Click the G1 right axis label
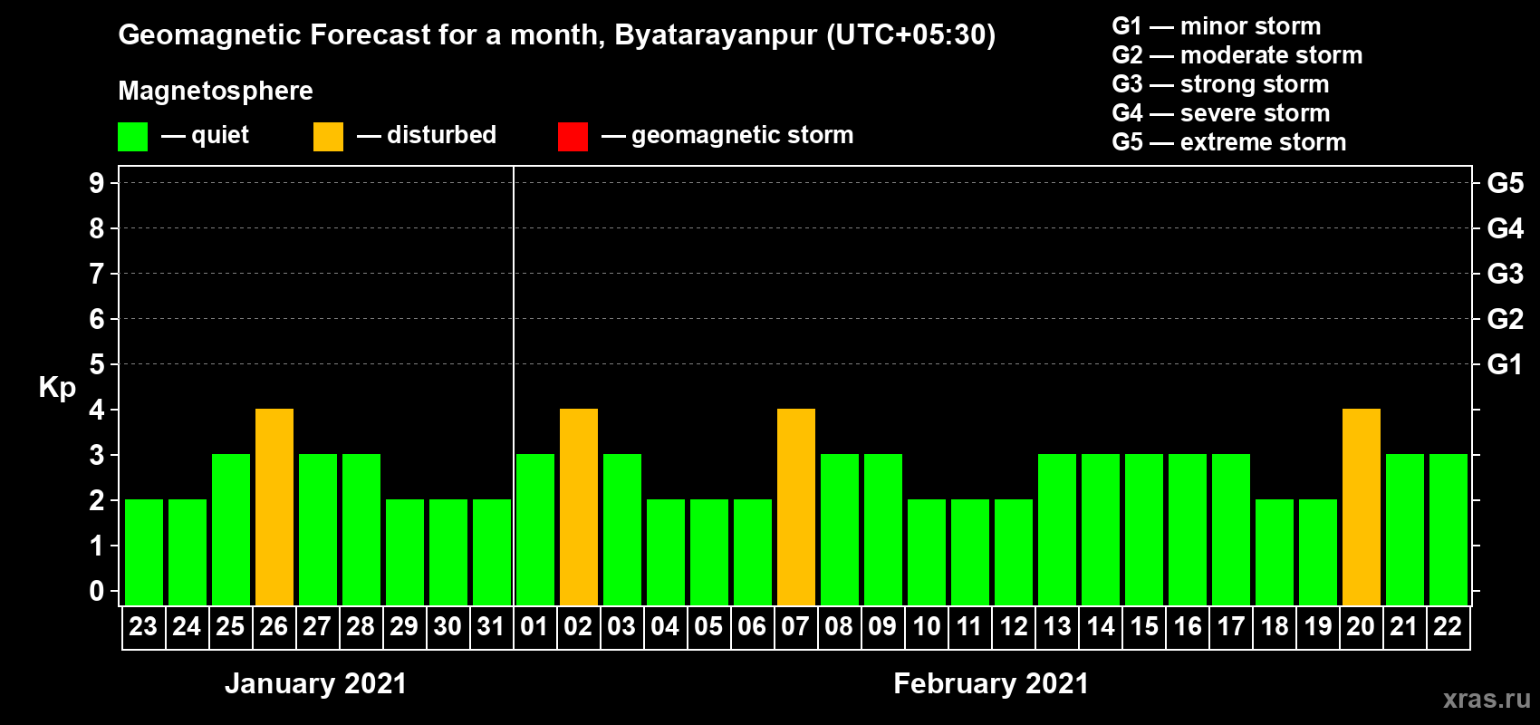Screen dimensions: 1540x725 (x=1506, y=364)
